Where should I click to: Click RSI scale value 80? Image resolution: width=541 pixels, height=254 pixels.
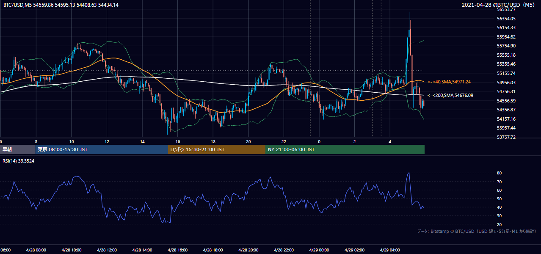coord(499,173)
